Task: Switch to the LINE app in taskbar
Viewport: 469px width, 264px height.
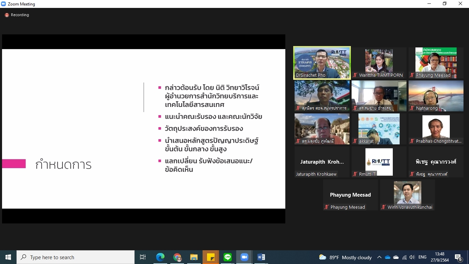Action: coord(227,257)
